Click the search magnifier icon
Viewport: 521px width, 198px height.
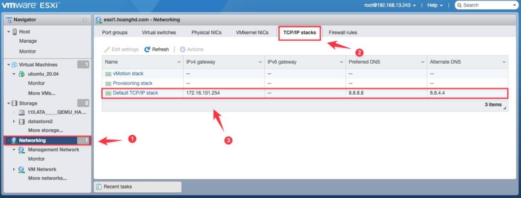click(x=460, y=5)
